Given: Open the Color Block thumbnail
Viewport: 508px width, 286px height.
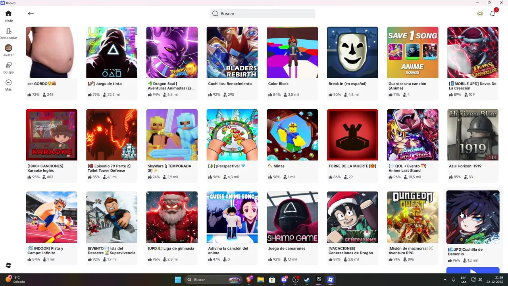Looking at the screenshot, I should [292, 52].
